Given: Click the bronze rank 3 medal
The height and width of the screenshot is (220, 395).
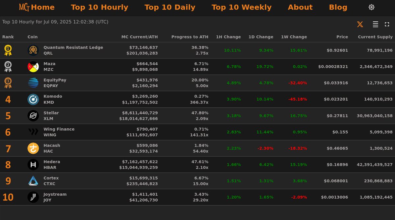Looking at the screenshot, I should [x=8, y=83].
